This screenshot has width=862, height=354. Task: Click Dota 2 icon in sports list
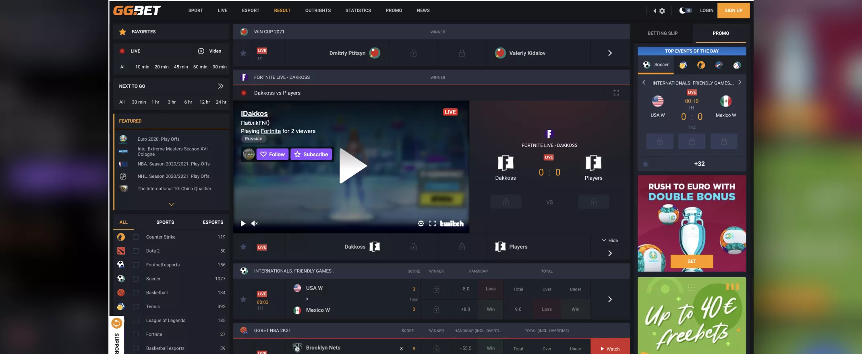[121, 251]
